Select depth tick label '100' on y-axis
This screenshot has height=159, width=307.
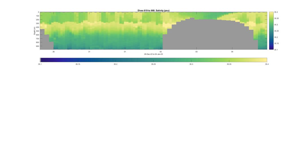pyautogui.click(x=37, y=16)
